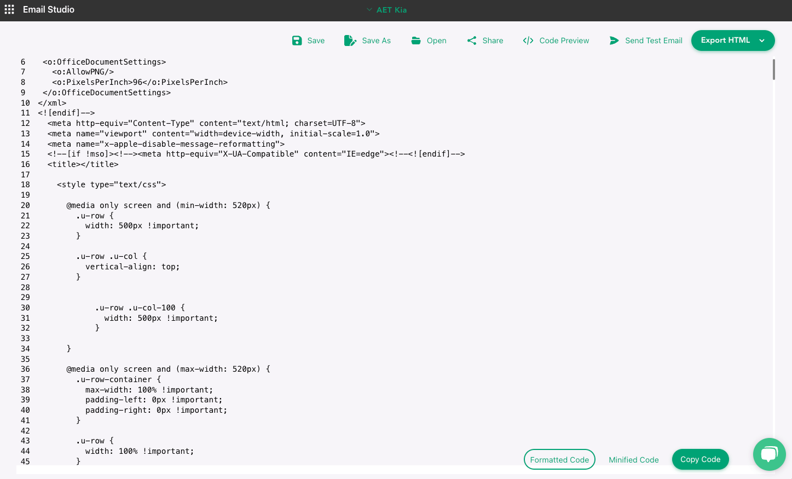Click the closing /xml tag line
The image size is (792, 479).
click(52, 103)
